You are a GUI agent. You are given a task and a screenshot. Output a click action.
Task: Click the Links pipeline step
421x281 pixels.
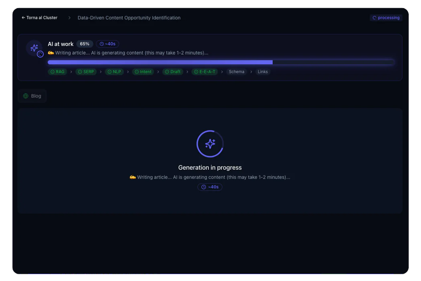(x=263, y=72)
